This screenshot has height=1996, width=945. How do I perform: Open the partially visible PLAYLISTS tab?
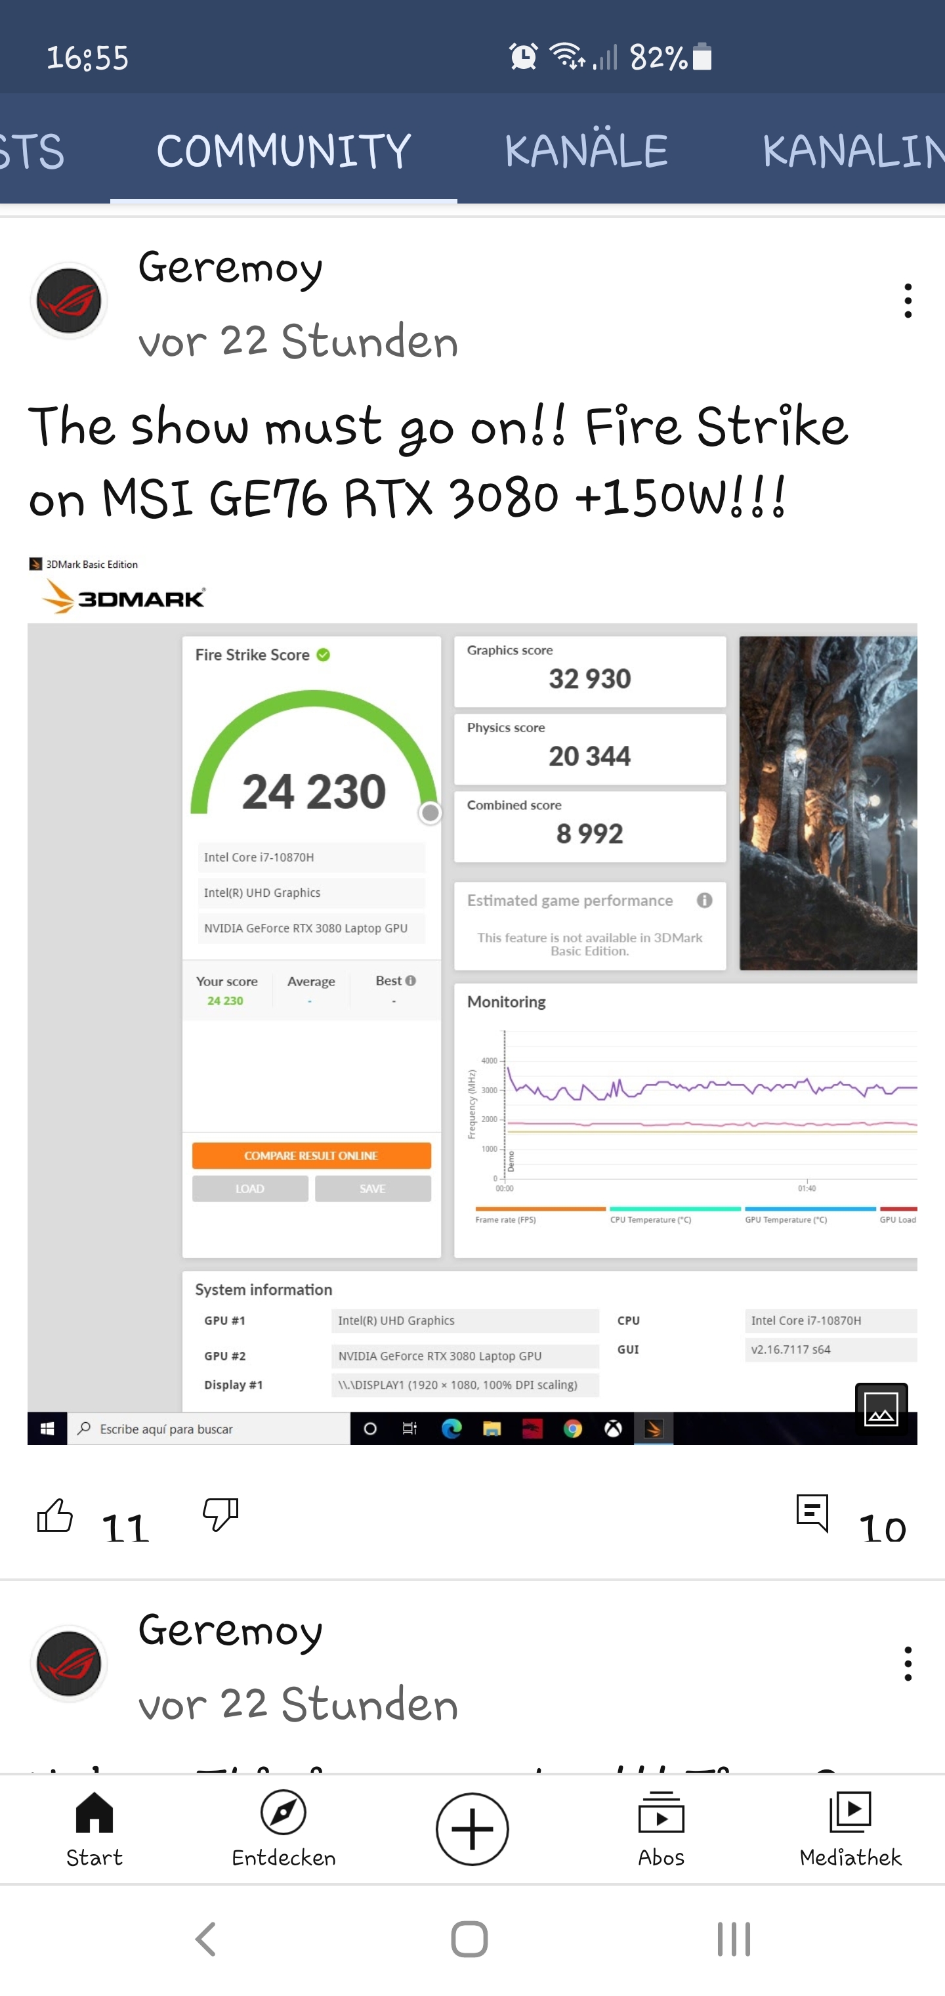coord(31,150)
